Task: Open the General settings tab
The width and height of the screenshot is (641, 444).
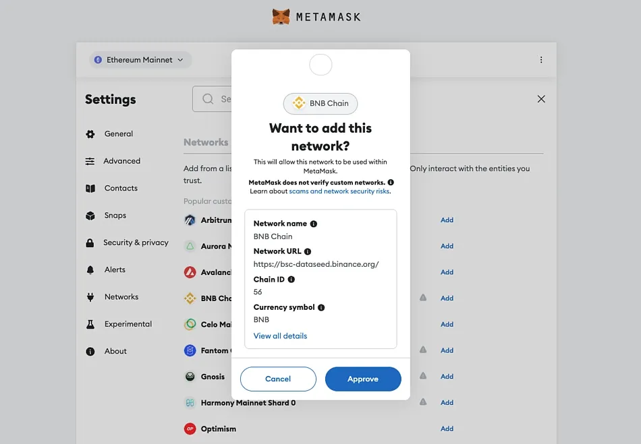Action: point(118,134)
